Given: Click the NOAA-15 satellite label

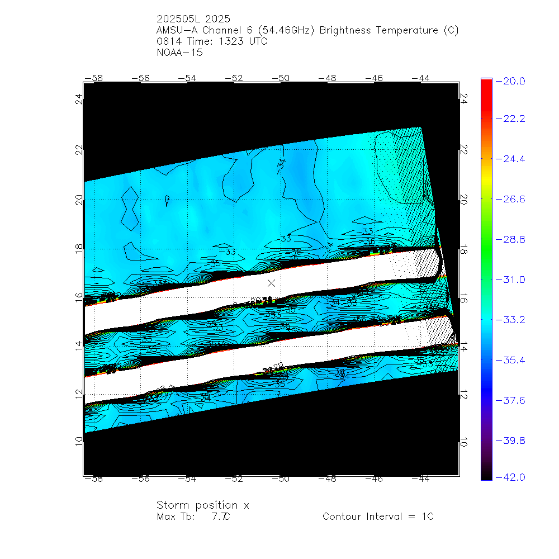Looking at the screenshot, I should [179, 53].
